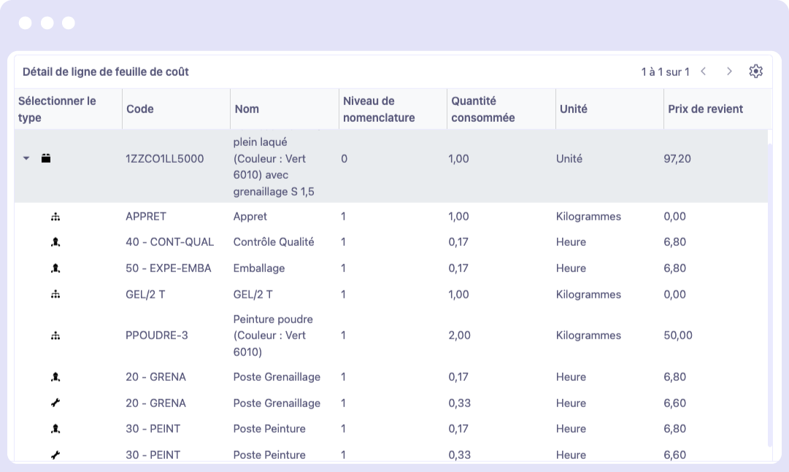This screenshot has width=789, height=472.
Task: Collapse the 1ZZCO1LL5000 row
Action: coord(27,158)
